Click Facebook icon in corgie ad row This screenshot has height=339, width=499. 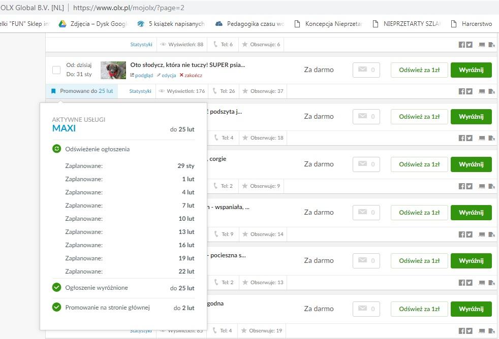pos(462,186)
